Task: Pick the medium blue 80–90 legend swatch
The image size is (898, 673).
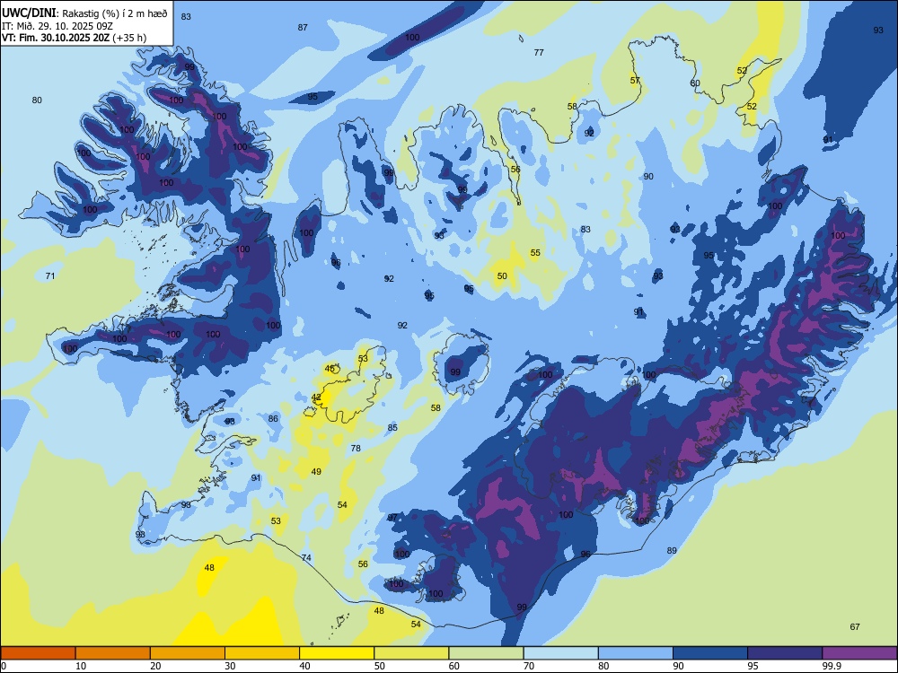Action: (x=636, y=653)
